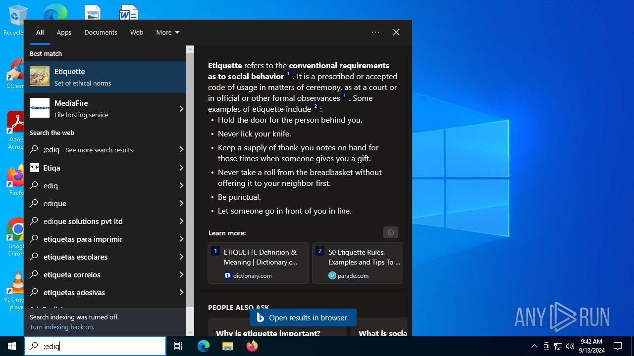This screenshot has width=634, height=356.
Task: Open the Windows Start menu
Action: coord(12,346)
